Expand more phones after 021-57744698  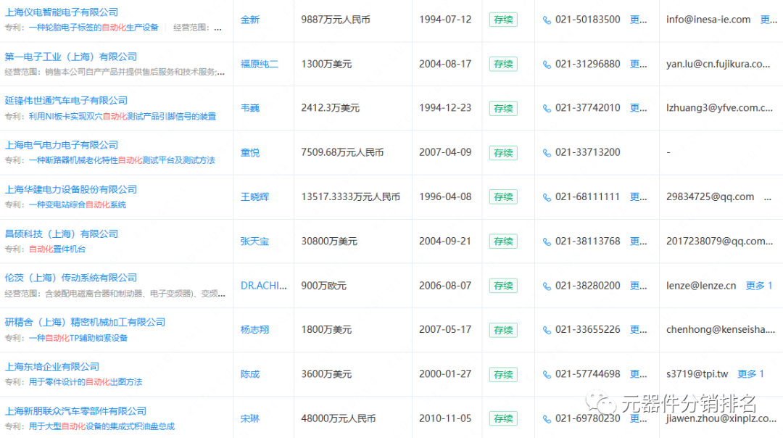pyautogui.click(x=638, y=374)
